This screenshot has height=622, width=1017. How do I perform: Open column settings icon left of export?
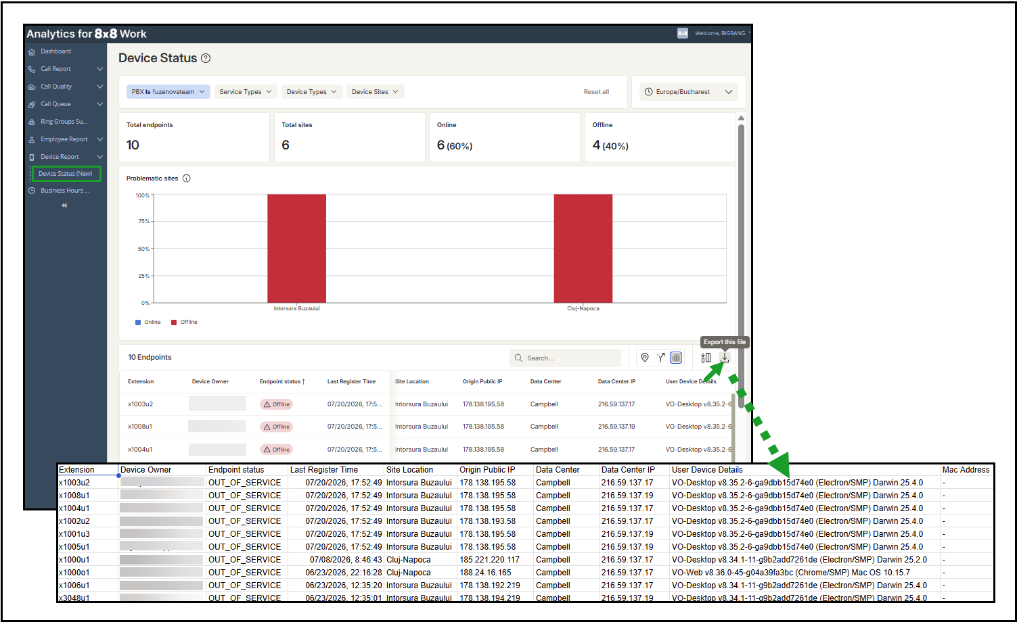(x=706, y=358)
